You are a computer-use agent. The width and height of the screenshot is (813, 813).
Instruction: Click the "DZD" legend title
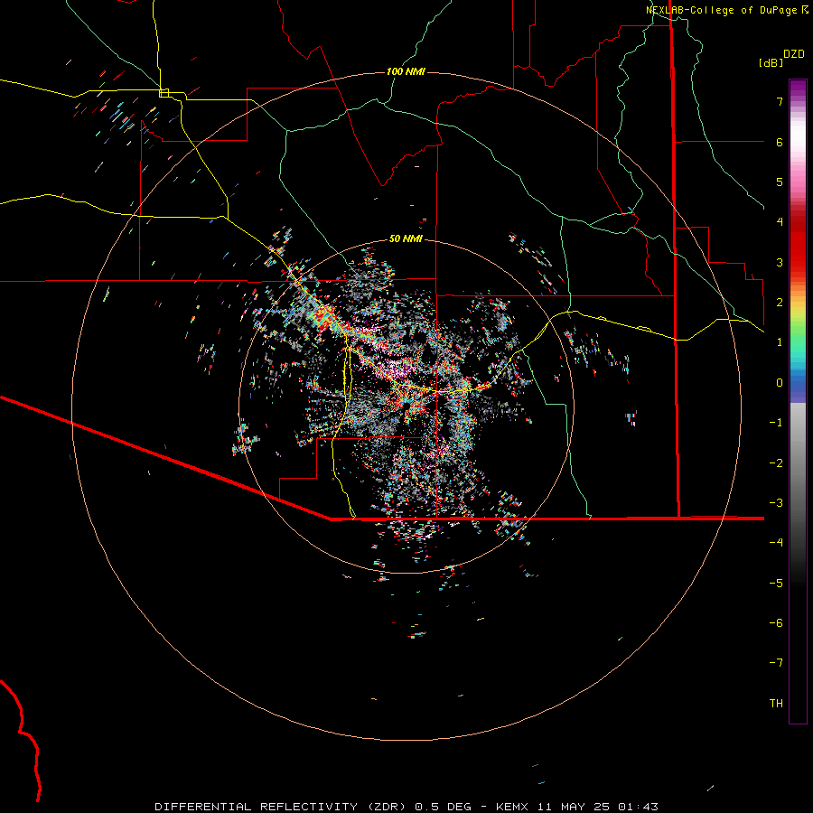794,54
